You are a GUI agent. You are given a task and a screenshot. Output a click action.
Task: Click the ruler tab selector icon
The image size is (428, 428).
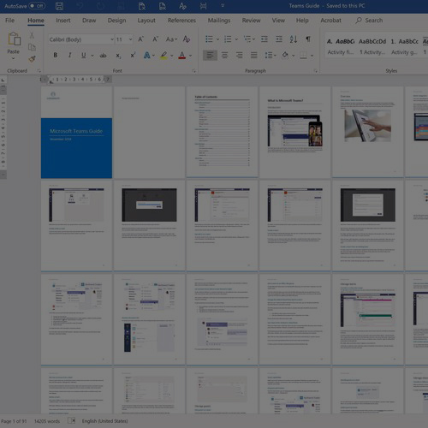pos(3,80)
